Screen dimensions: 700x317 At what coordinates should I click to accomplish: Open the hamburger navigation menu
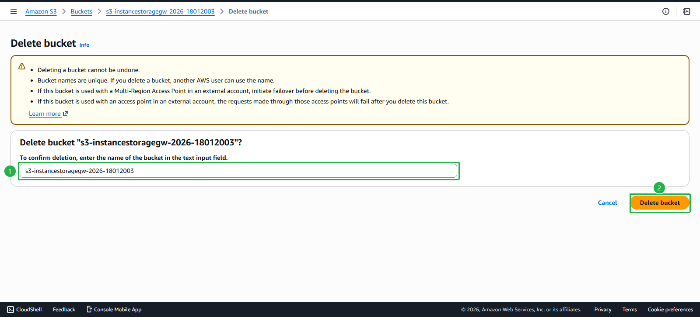pos(14,11)
